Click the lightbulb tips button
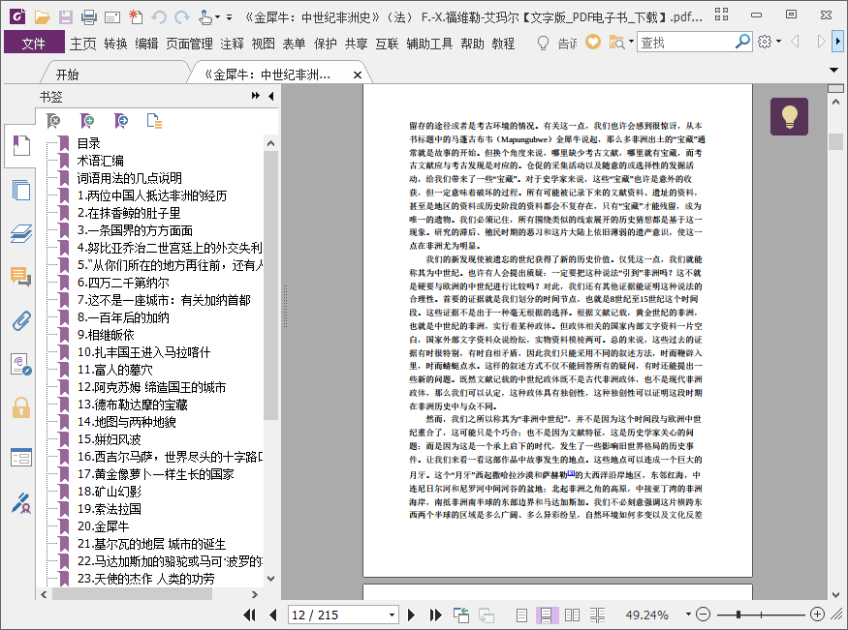Image resolution: width=848 pixels, height=630 pixels. coord(789,116)
